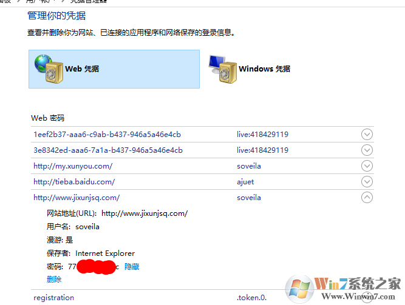
Task: Select 1eef2b37-aaa6-c9ab-b437-946a5a46e4cb entry
Action: pyautogui.click(x=107, y=135)
